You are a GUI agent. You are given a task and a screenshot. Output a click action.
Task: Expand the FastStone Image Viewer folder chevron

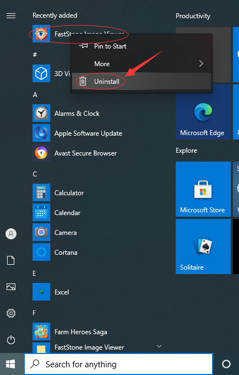click(x=159, y=346)
